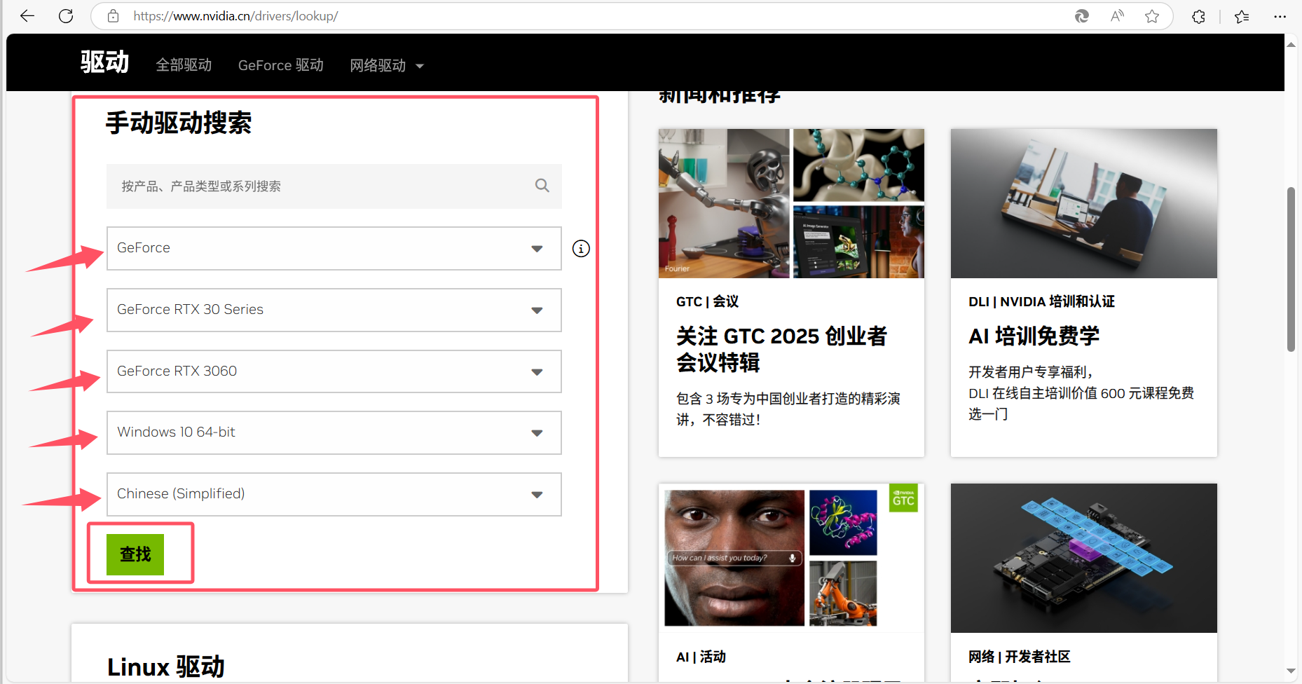Expand the 网络驱动 menu
The height and width of the screenshot is (684, 1302).
pos(387,65)
